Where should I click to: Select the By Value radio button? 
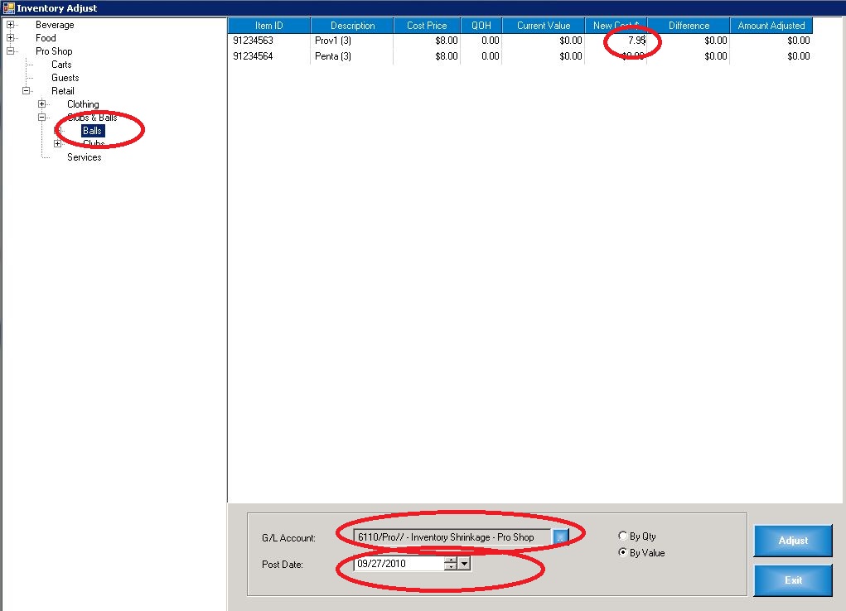622,552
